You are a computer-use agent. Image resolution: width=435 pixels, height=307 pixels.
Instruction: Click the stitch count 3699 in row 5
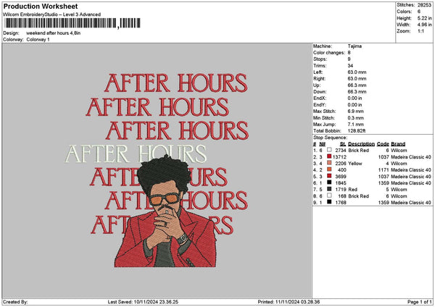tap(341, 177)
